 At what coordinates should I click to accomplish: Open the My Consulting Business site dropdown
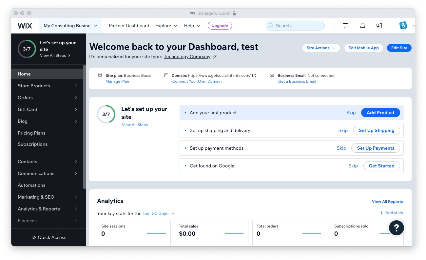[x=70, y=26]
